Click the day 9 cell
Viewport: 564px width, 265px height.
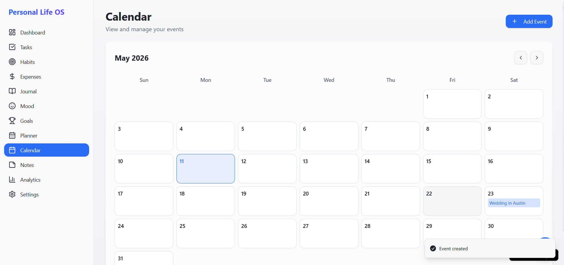pos(514,136)
